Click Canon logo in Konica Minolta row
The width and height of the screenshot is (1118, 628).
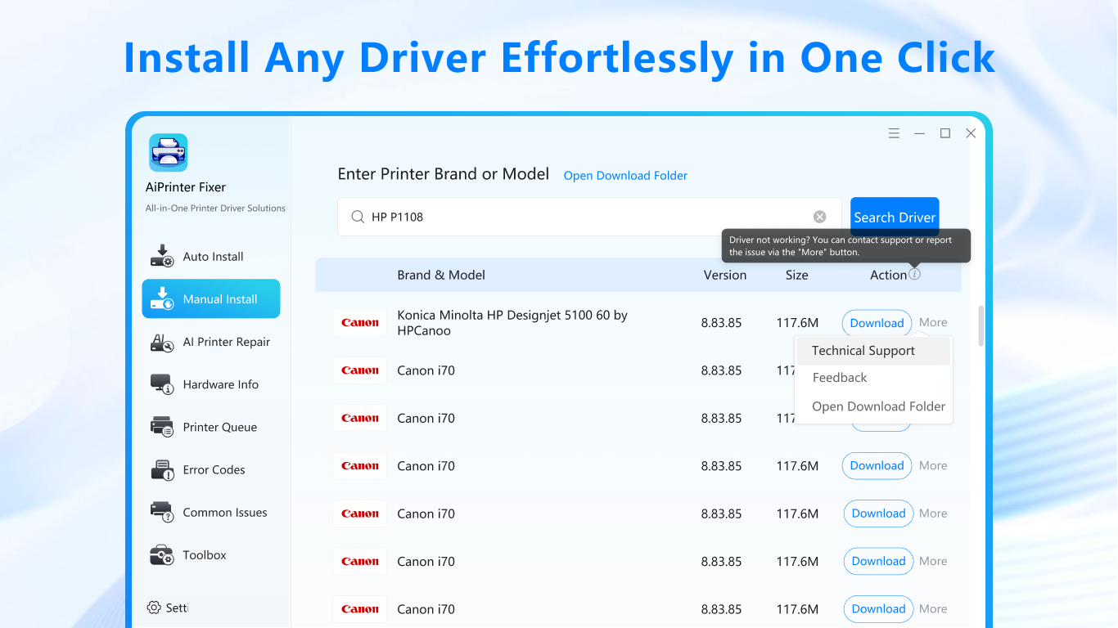pyautogui.click(x=360, y=323)
